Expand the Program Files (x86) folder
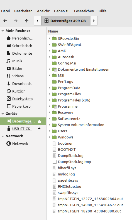 (x=49, y=100)
